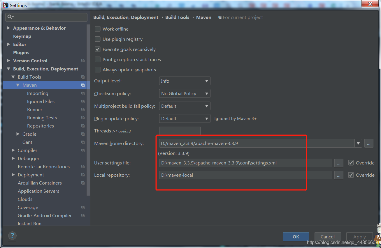The width and height of the screenshot is (381, 248).
Task: Open the Checksum policy dropdown
Action: (185, 93)
